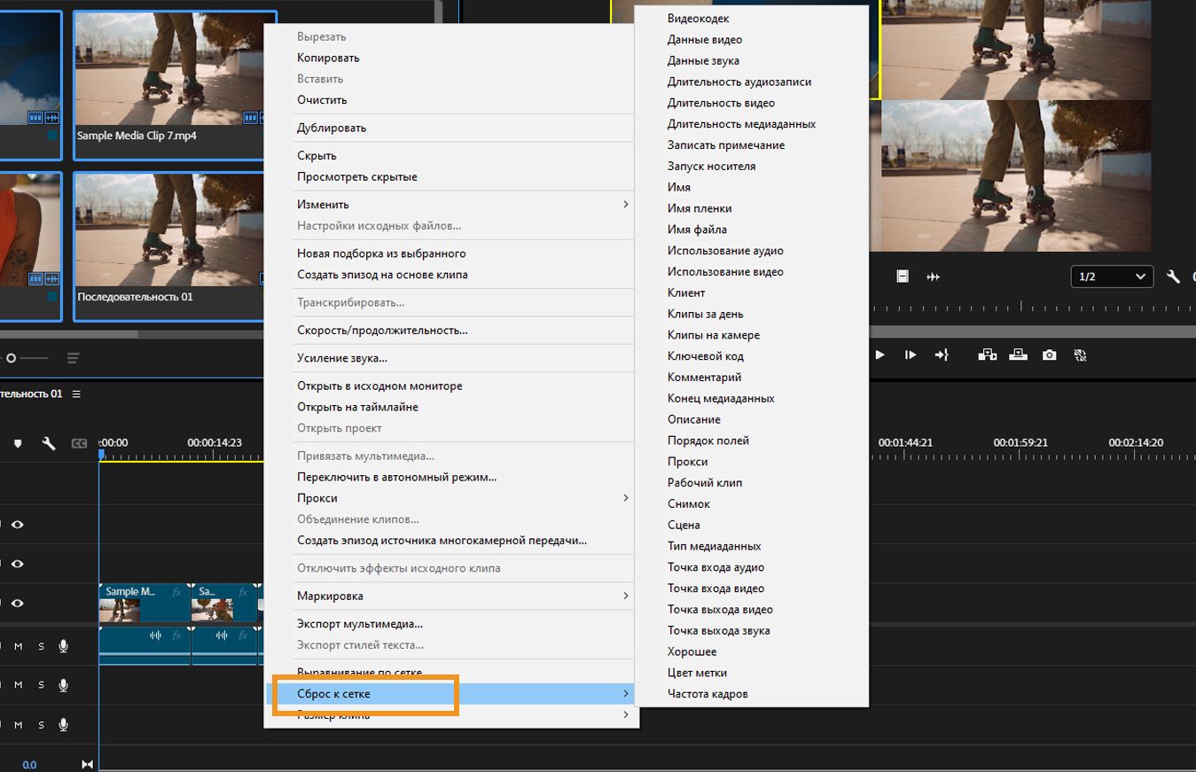Click the microphone on the bottom audio track

(64, 725)
